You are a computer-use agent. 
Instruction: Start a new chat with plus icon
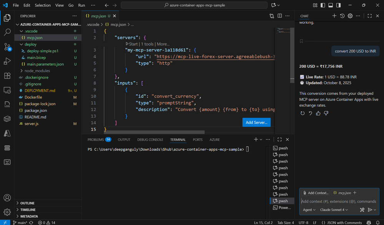334,16
